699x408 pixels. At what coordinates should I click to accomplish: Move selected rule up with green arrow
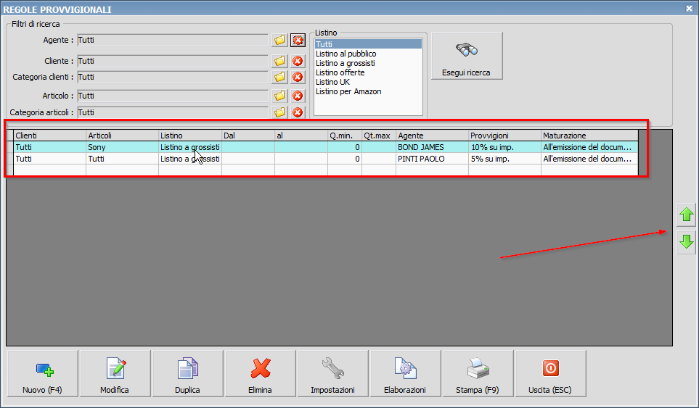[687, 215]
